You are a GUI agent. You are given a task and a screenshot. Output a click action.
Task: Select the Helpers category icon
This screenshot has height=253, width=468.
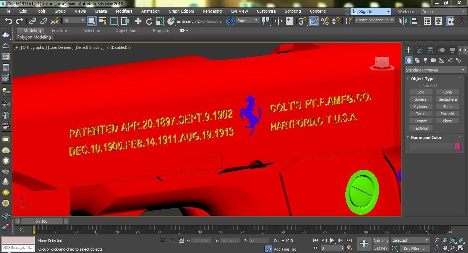442,60
